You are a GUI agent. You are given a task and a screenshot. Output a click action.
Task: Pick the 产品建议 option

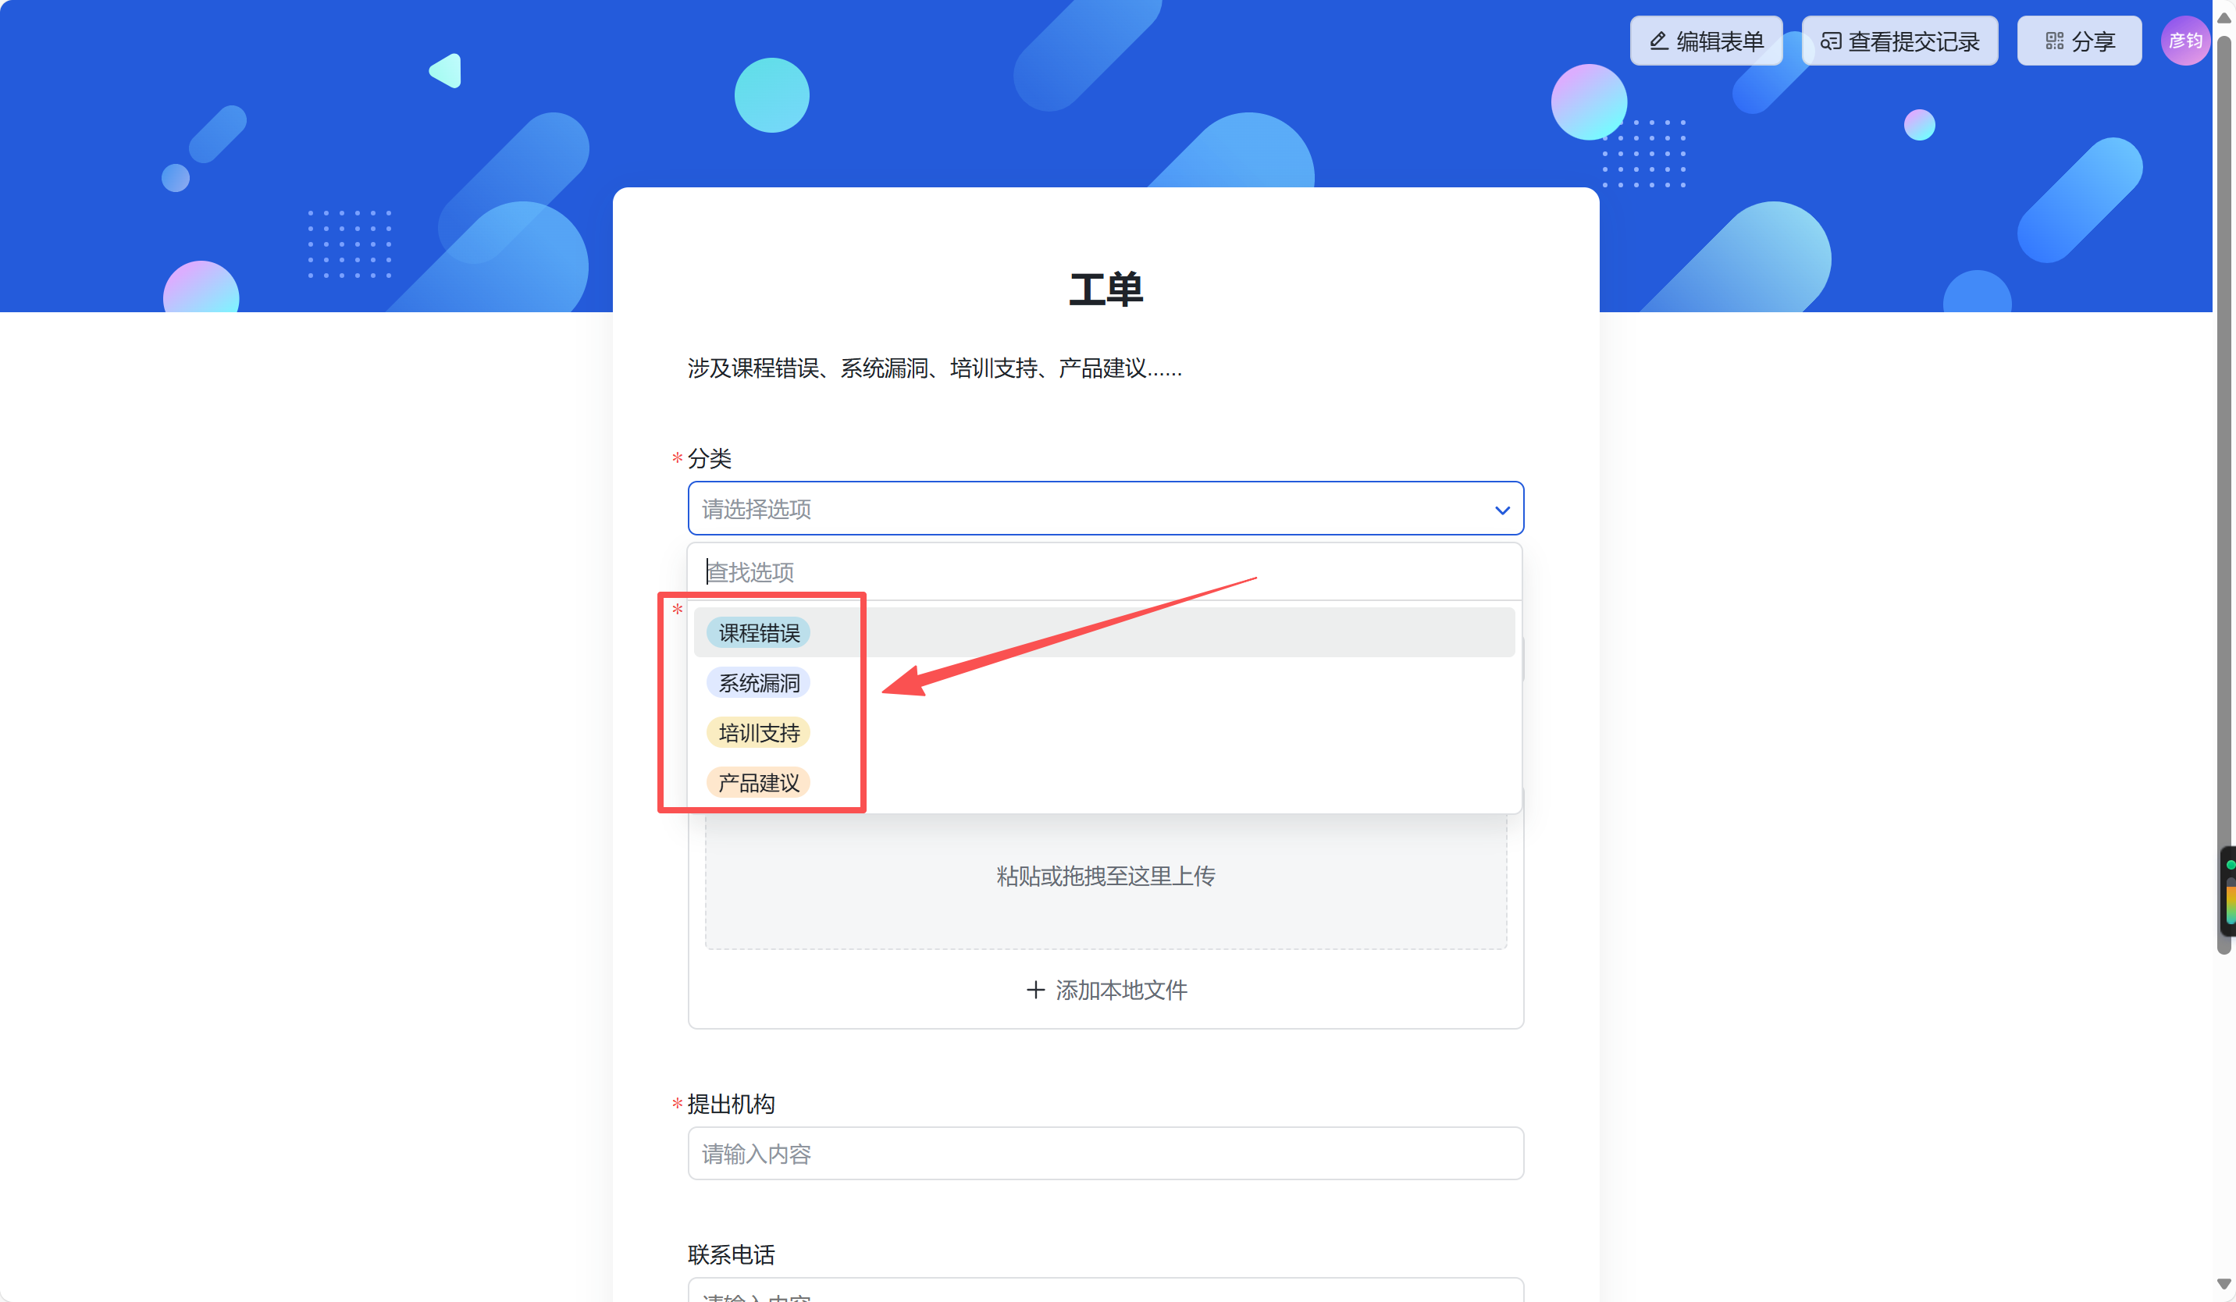[1104, 783]
